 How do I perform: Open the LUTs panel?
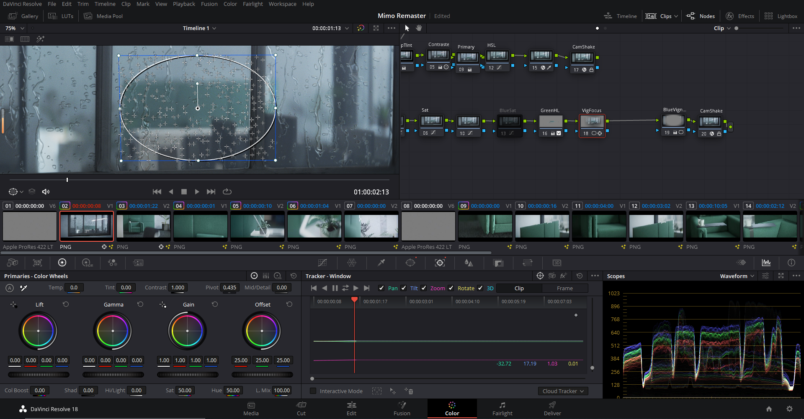click(x=61, y=16)
